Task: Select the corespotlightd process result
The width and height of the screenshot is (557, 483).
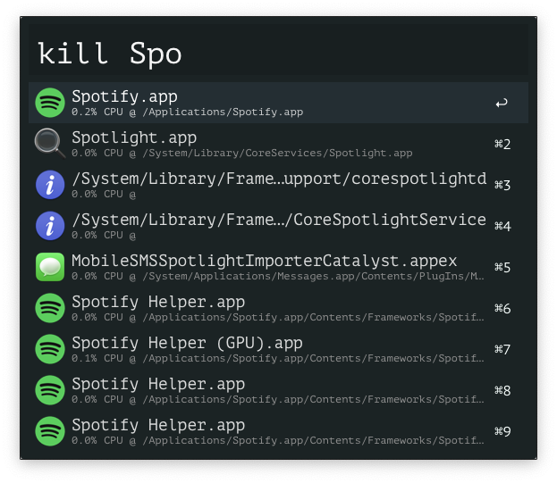Action: click(x=278, y=185)
